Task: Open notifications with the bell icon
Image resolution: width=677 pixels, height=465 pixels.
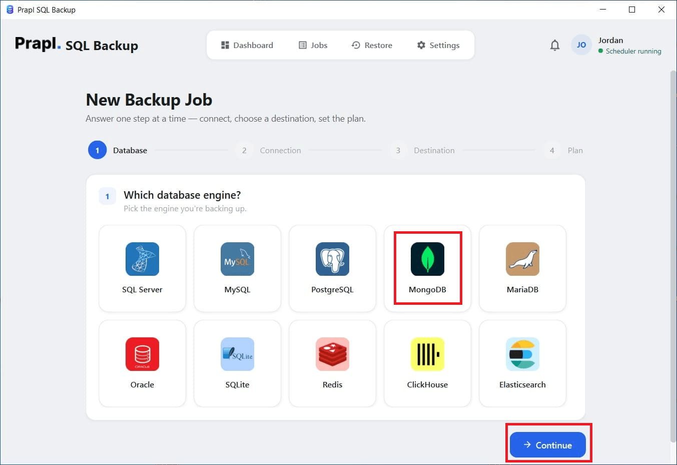Action: point(554,45)
